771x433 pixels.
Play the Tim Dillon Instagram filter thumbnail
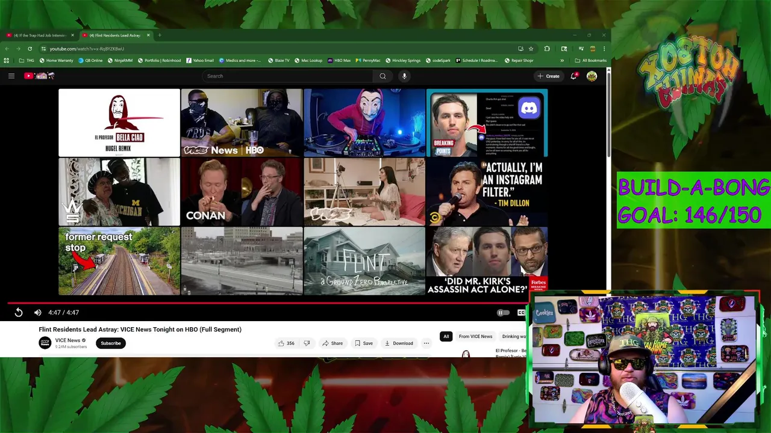(487, 192)
